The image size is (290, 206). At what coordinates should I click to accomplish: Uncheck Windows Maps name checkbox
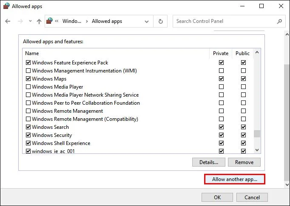pos(28,79)
